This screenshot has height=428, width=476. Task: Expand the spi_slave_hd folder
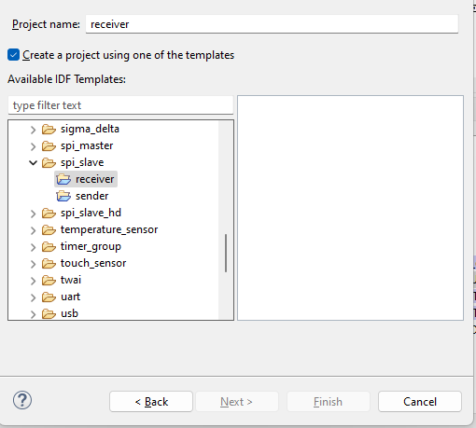click(33, 214)
